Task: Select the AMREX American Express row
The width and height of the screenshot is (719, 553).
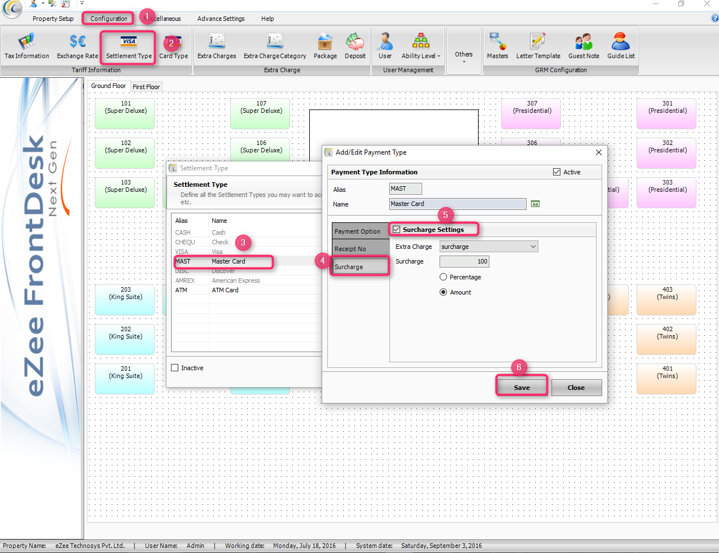Action: pos(247,280)
